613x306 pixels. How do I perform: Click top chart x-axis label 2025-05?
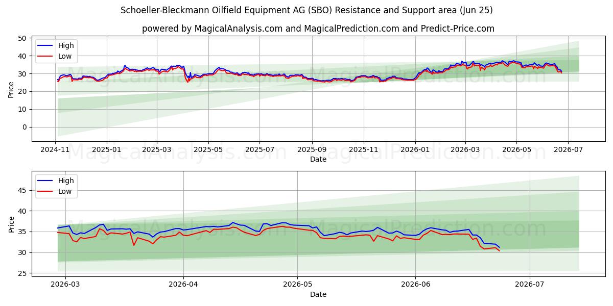coord(208,150)
